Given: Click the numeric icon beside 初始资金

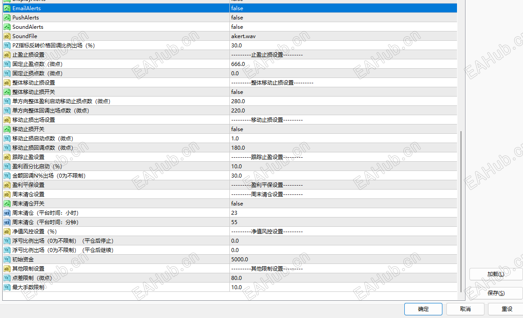Looking at the screenshot, I should coord(7,259).
